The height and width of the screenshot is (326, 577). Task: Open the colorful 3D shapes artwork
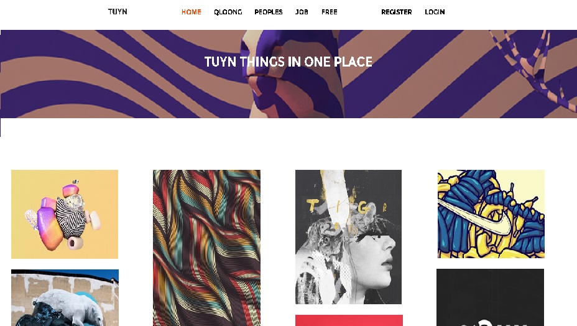coord(65,214)
